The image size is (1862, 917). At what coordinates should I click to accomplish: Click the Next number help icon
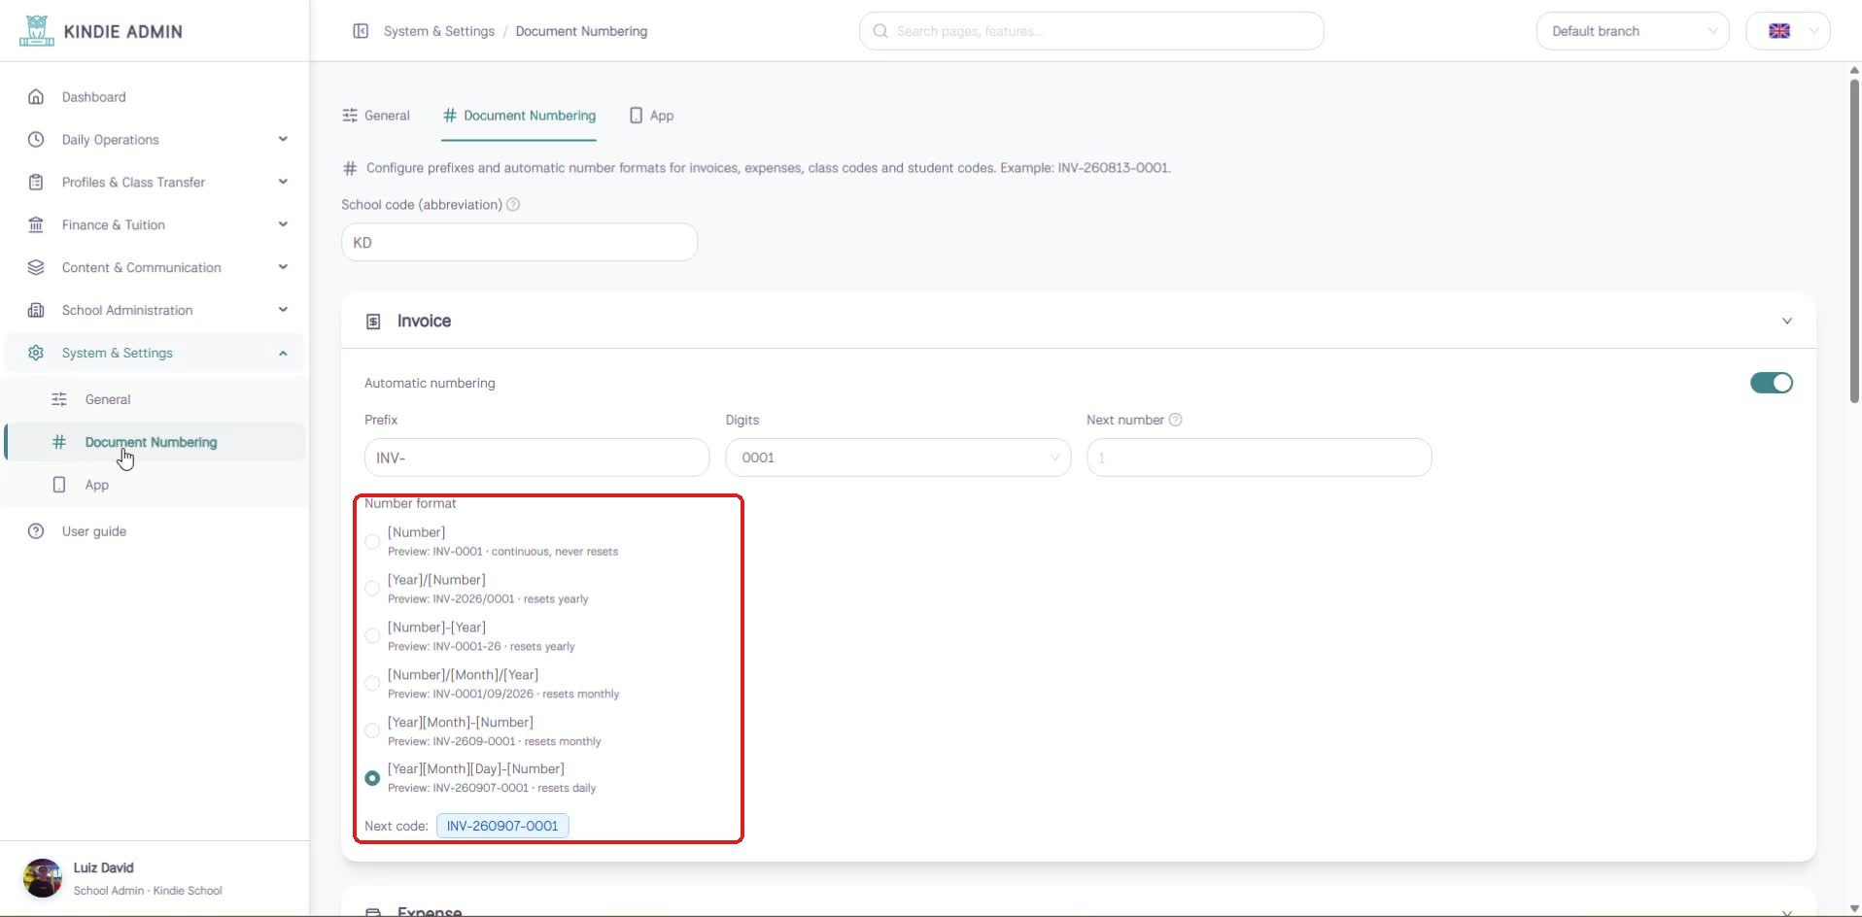[1175, 421]
